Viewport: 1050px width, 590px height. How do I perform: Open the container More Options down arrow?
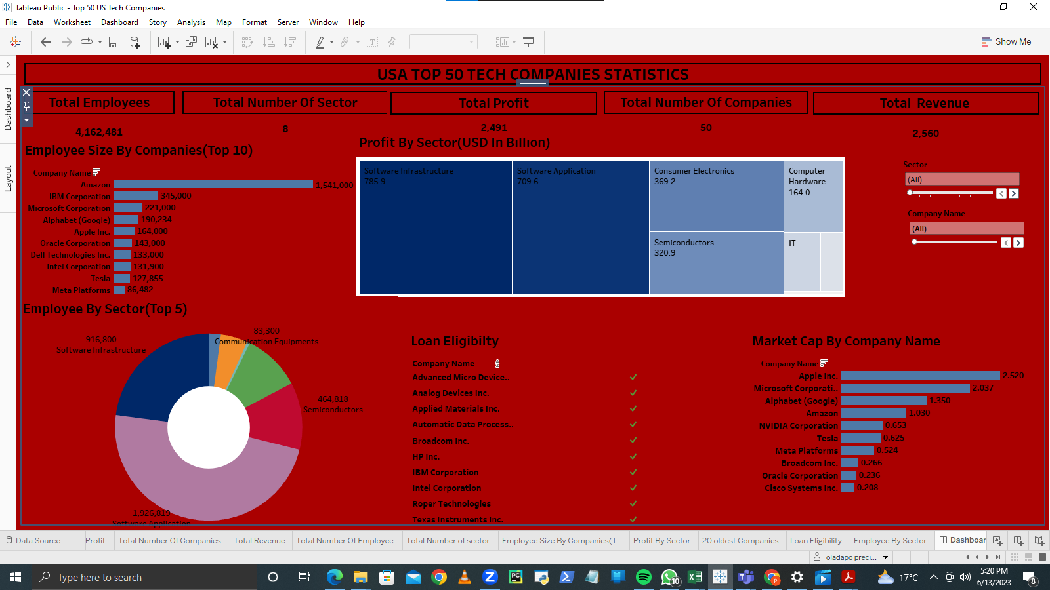coord(27,120)
